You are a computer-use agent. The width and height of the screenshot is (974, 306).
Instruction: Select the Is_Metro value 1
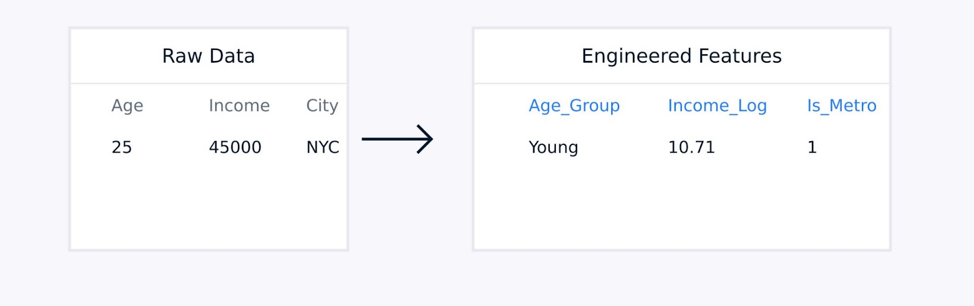pyautogui.click(x=812, y=147)
